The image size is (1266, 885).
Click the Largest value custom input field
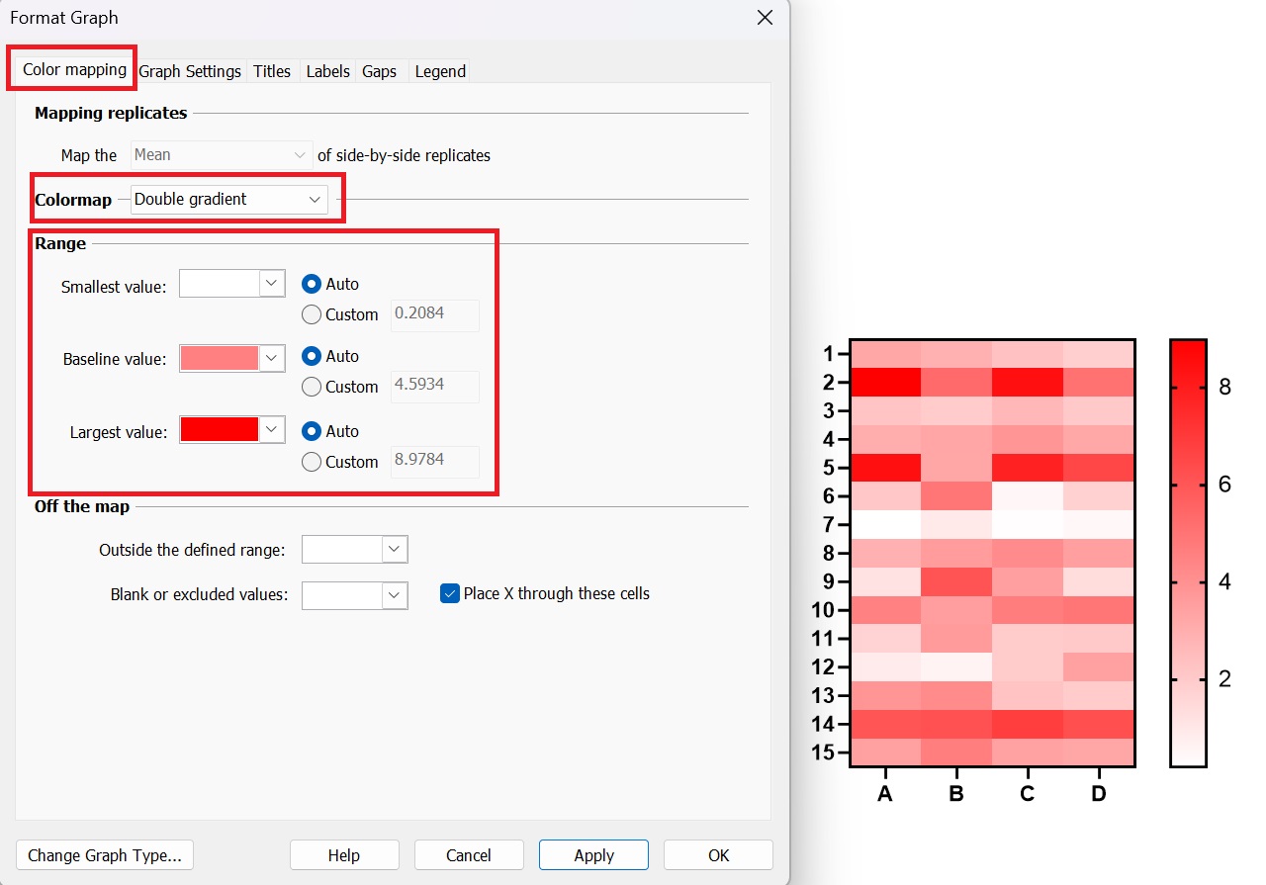coord(435,462)
